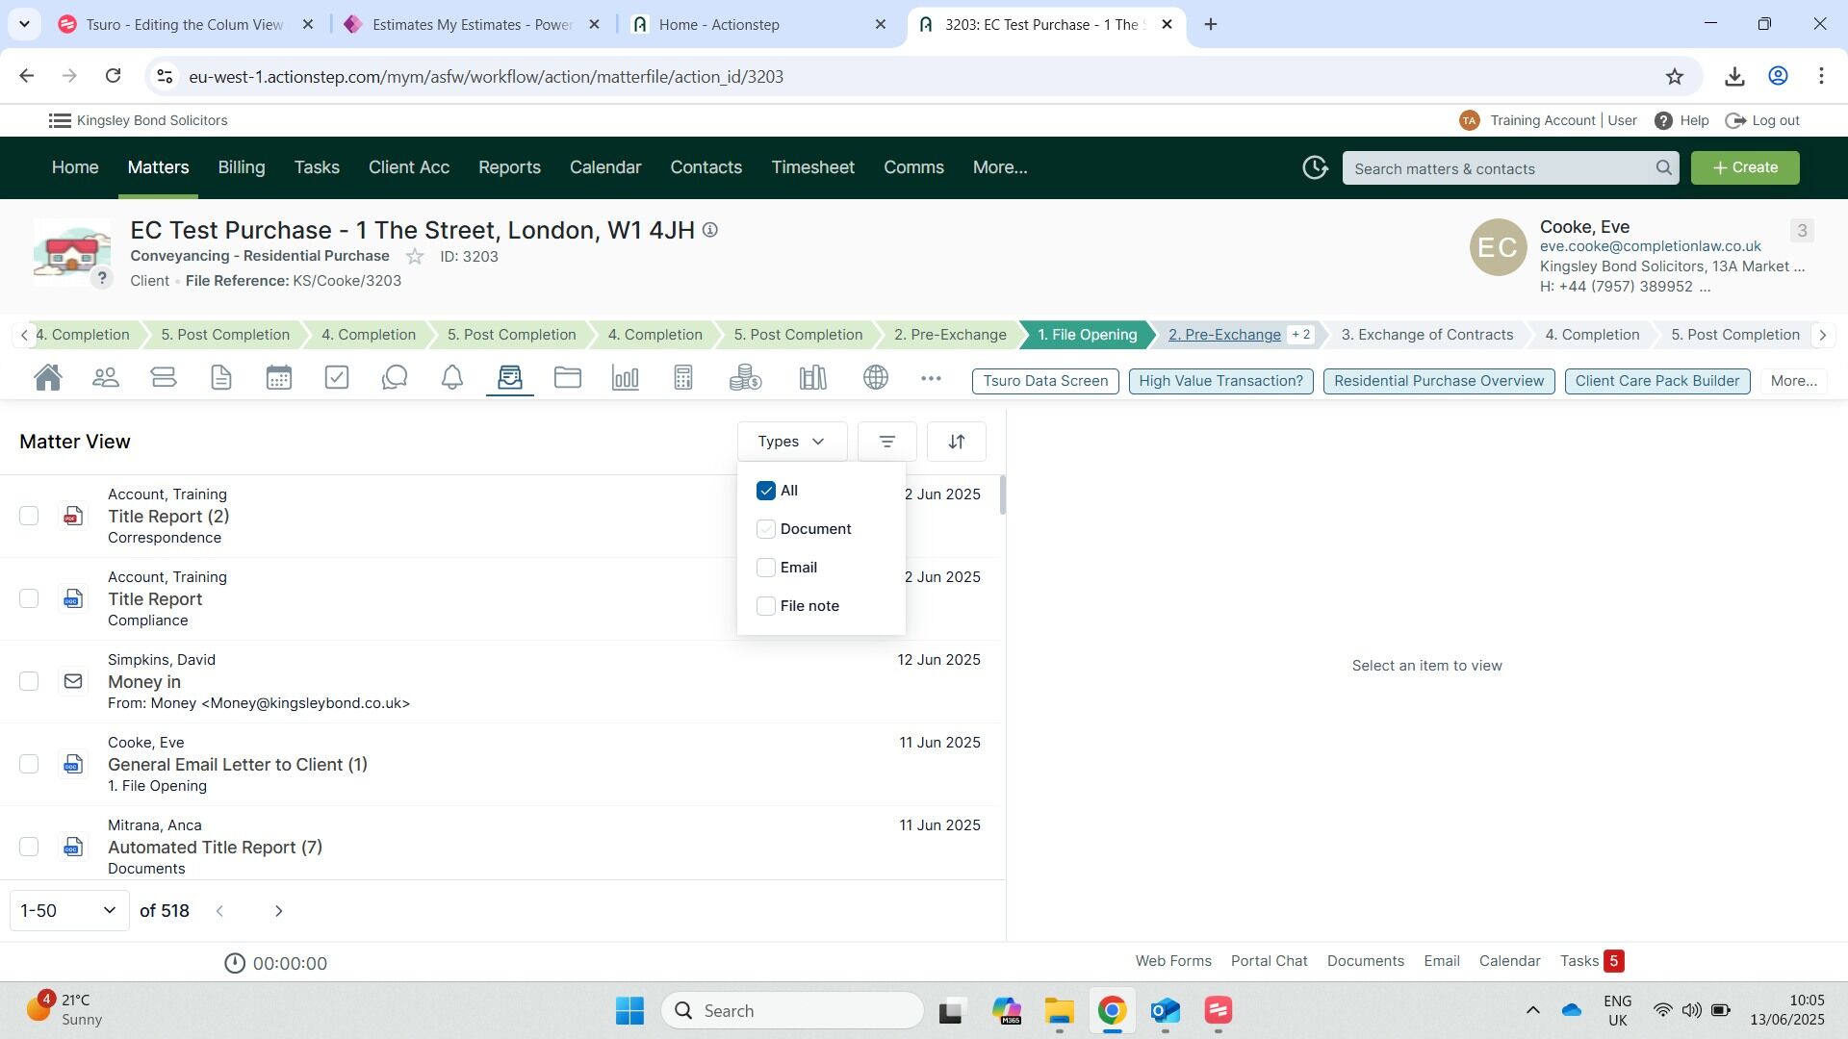This screenshot has width=1848, height=1039.
Task: Click the filter lines icon
Action: (886, 442)
